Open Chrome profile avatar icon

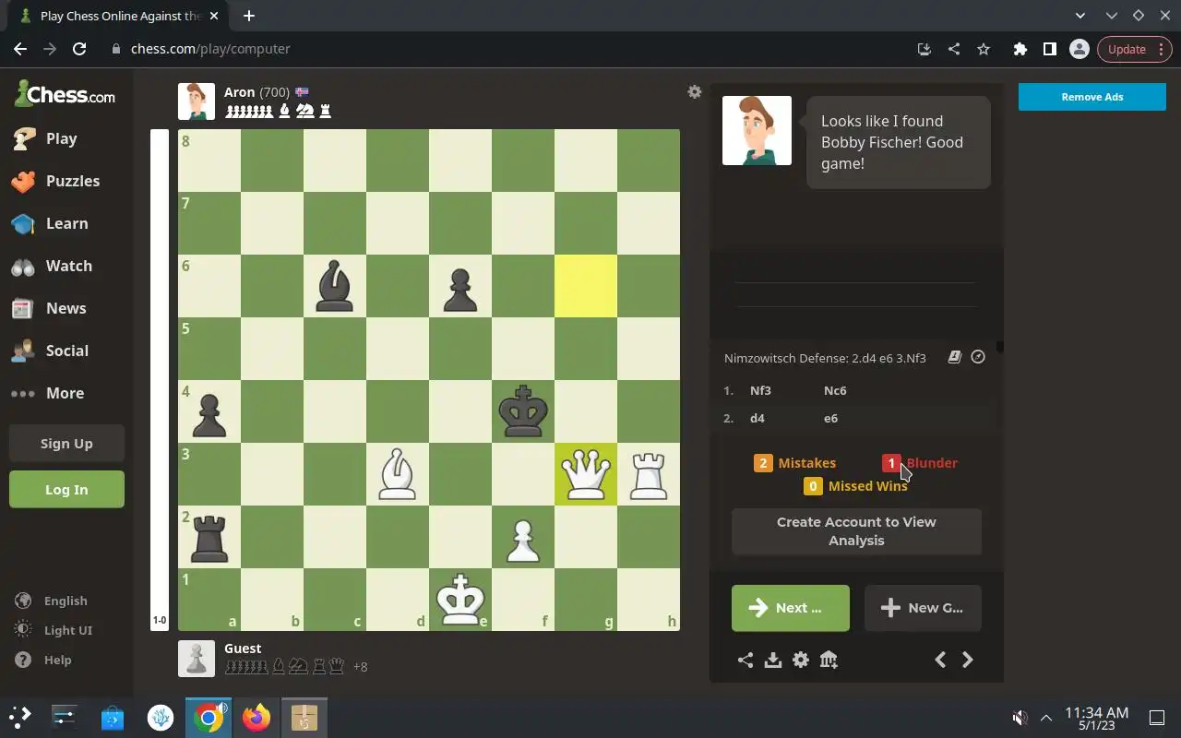pyautogui.click(x=1080, y=49)
